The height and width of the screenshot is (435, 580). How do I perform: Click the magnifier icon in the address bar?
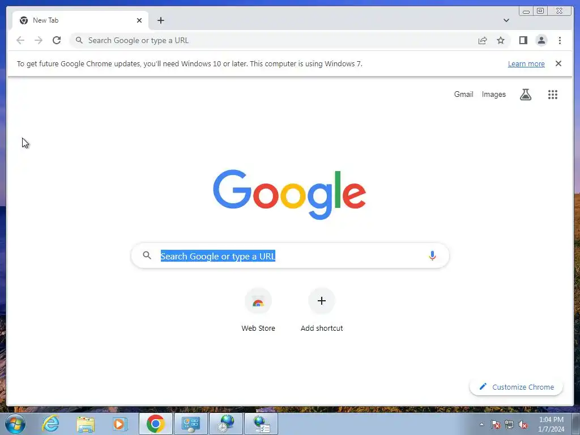click(x=79, y=40)
